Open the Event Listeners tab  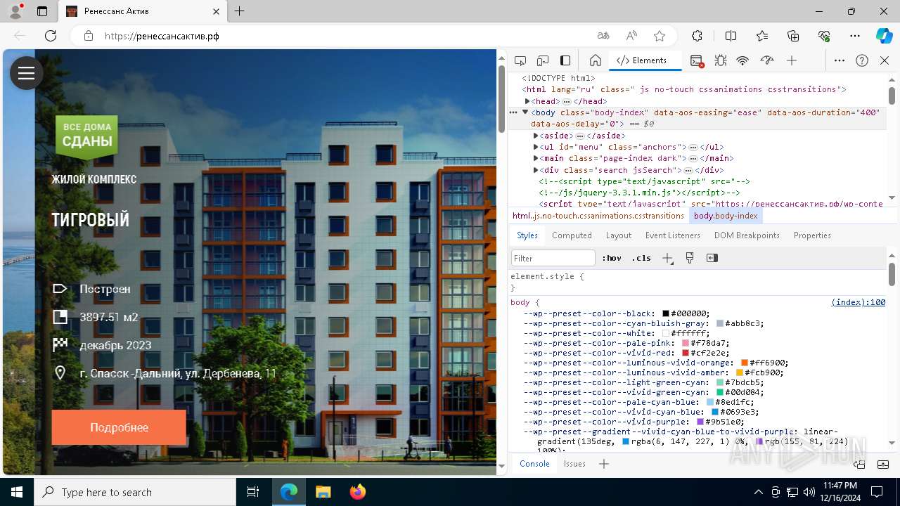[673, 235]
